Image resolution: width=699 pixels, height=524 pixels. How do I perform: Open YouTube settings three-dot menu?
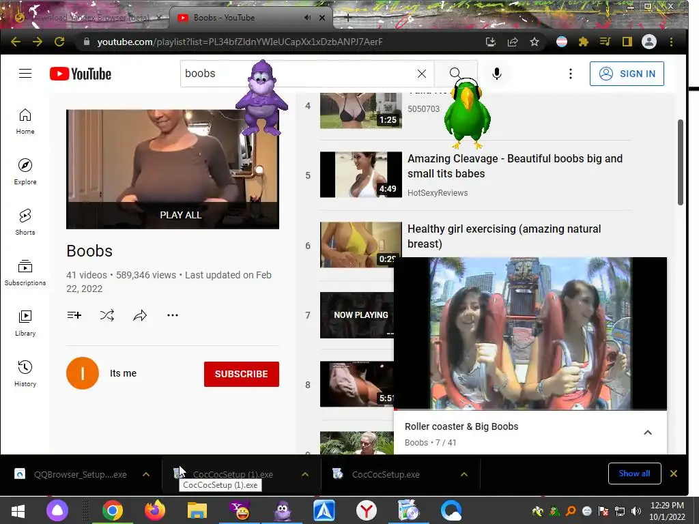(x=571, y=74)
